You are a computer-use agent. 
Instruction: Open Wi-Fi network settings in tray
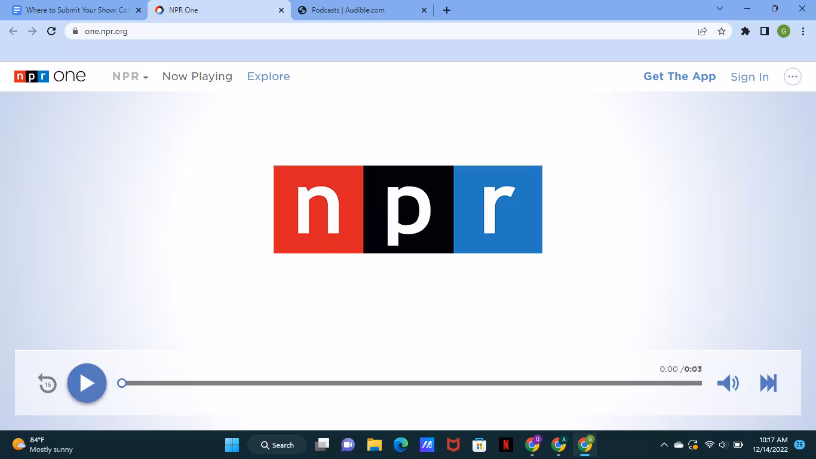tap(710, 445)
